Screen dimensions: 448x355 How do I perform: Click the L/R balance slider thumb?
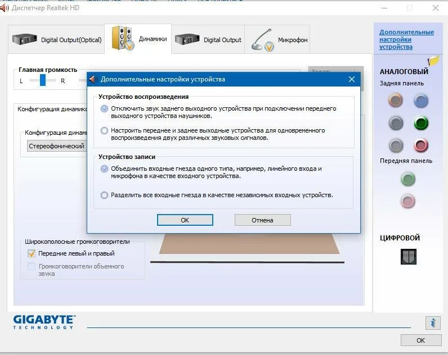pos(43,80)
